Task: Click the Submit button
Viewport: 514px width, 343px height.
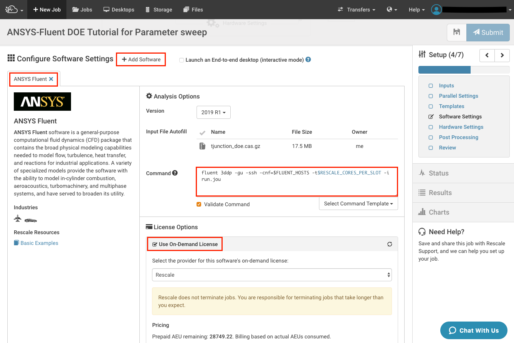Action: pyautogui.click(x=488, y=33)
